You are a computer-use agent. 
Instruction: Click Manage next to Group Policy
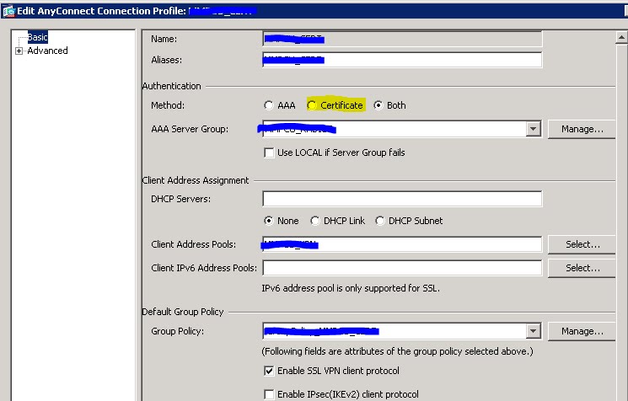(582, 331)
